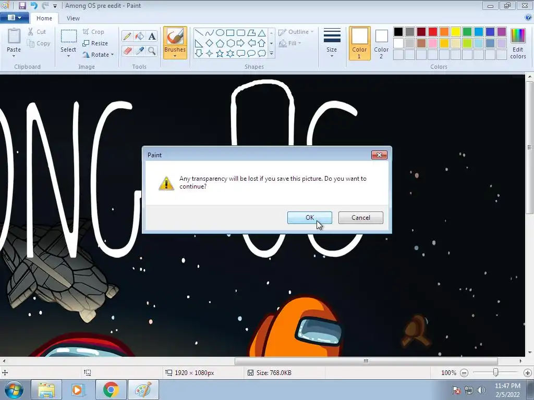The image size is (534, 400).
Task: Select the Pencil tool
Action: pos(127,36)
